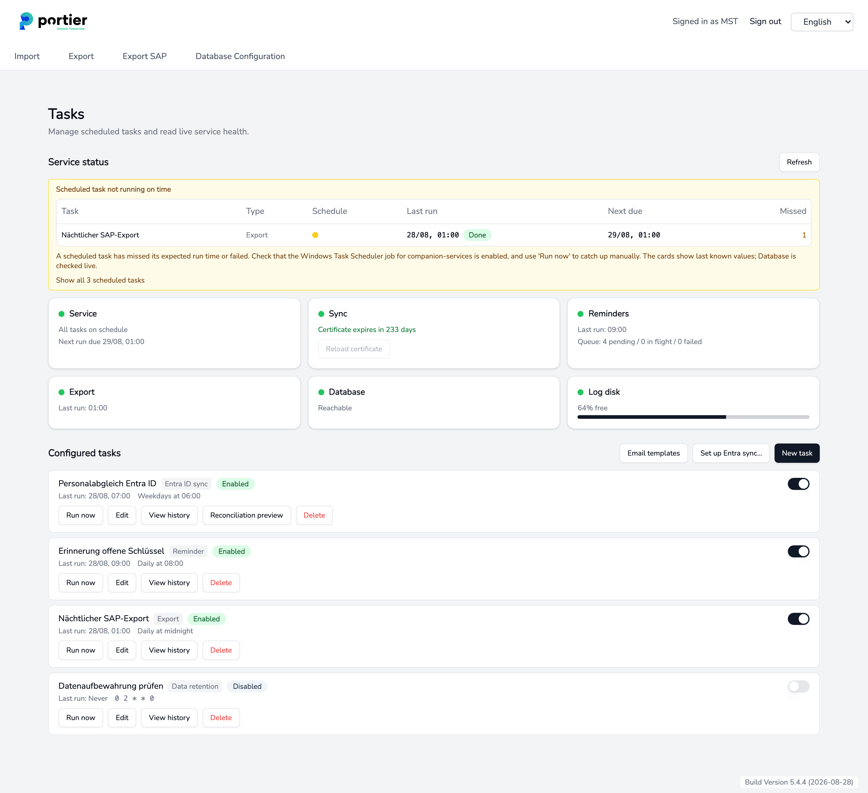Viewport: 868px width, 793px height.
Task: Click Queue: 4 pending status line
Action: point(639,342)
